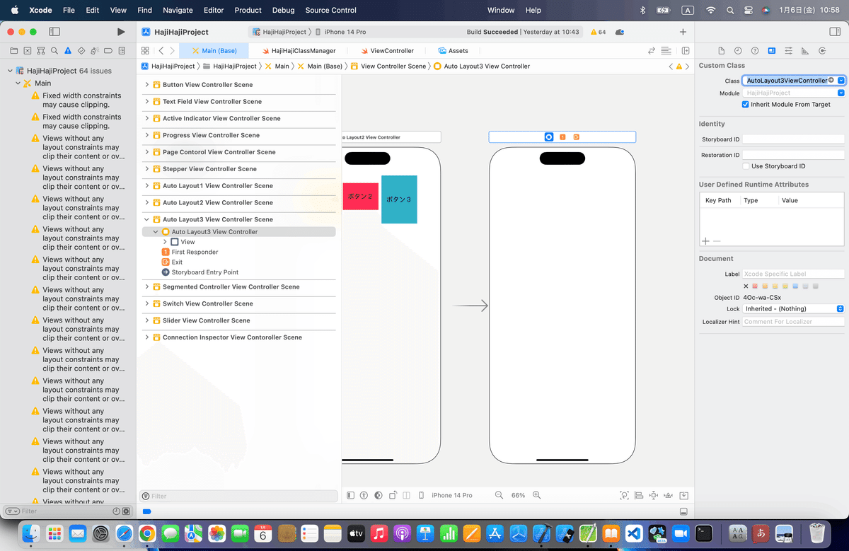The width and height of the screenshot is (849, 551).
Task: Collapse HajiHajiProject issues group
Action: point(10,71)
